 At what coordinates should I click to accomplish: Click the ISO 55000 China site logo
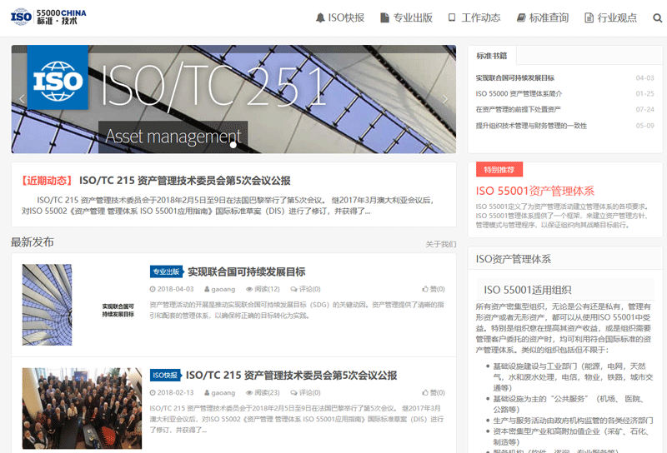(x=48, y=17)
